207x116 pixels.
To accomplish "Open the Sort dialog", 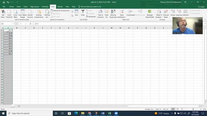I will point(76,13).
